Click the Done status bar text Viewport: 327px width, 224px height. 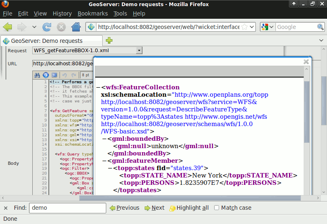coord(10,219)
